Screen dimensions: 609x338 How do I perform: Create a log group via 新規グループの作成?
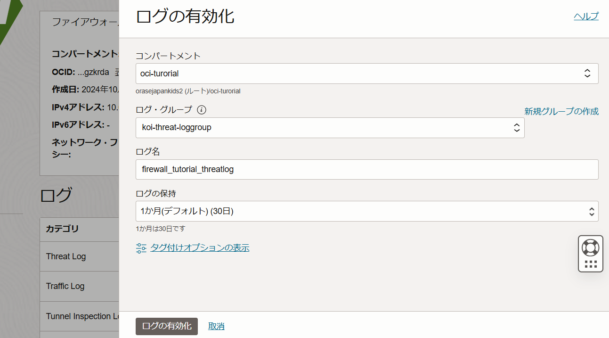tap(561, 111)
